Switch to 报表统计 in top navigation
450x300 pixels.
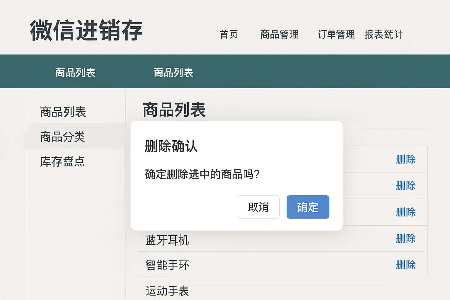(x=384, y=35)
